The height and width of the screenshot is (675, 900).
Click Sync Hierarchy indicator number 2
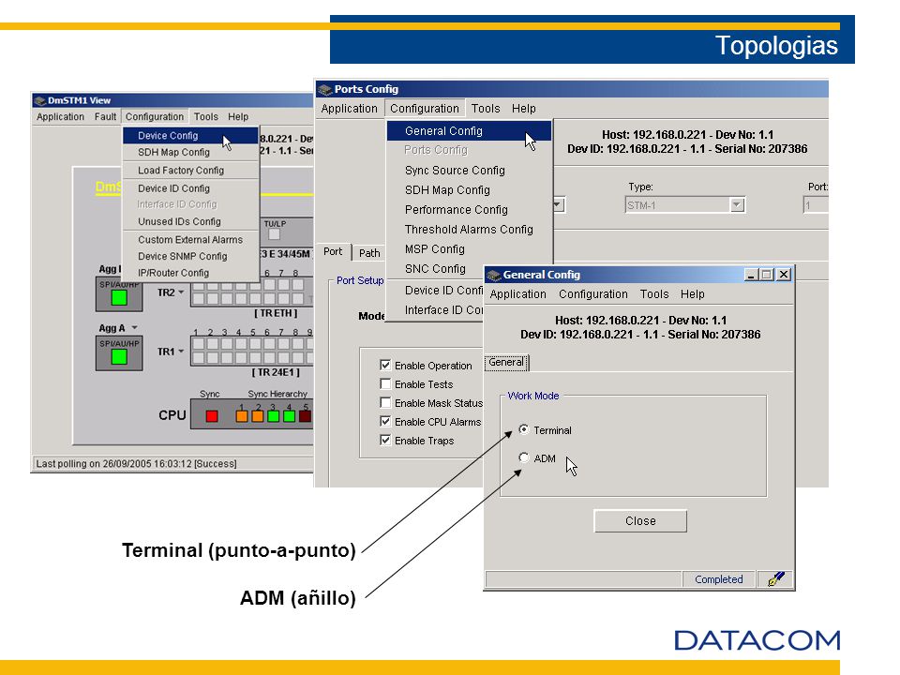[257, 416]
